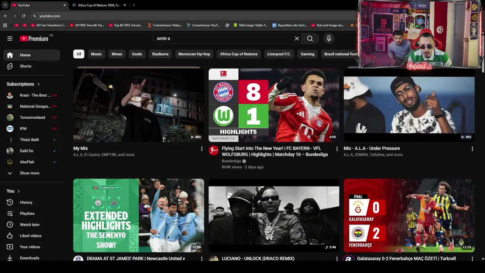Open Dabl De subscription channel
The height and width of the screenshot is (273, 485).
pos(31,151)
